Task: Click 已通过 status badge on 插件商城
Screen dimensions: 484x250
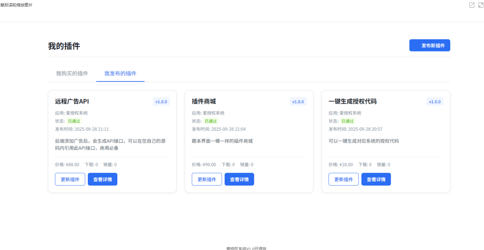Action: pyautogui.click(x=211, y=121)
